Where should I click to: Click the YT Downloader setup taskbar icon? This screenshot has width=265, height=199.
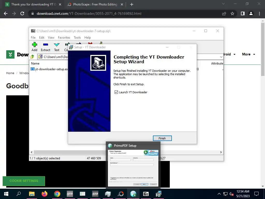click(x=159, y=194)
